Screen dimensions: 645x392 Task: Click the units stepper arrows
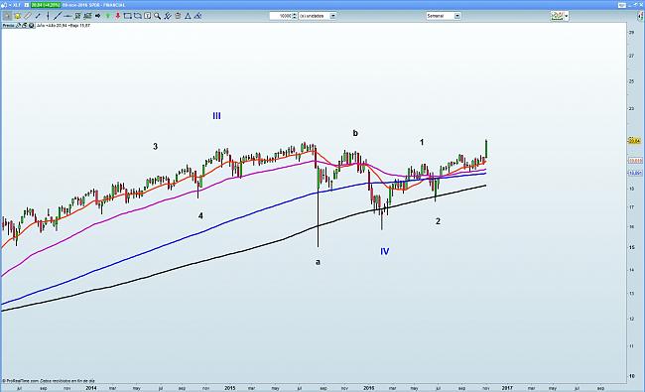(294, 16)
